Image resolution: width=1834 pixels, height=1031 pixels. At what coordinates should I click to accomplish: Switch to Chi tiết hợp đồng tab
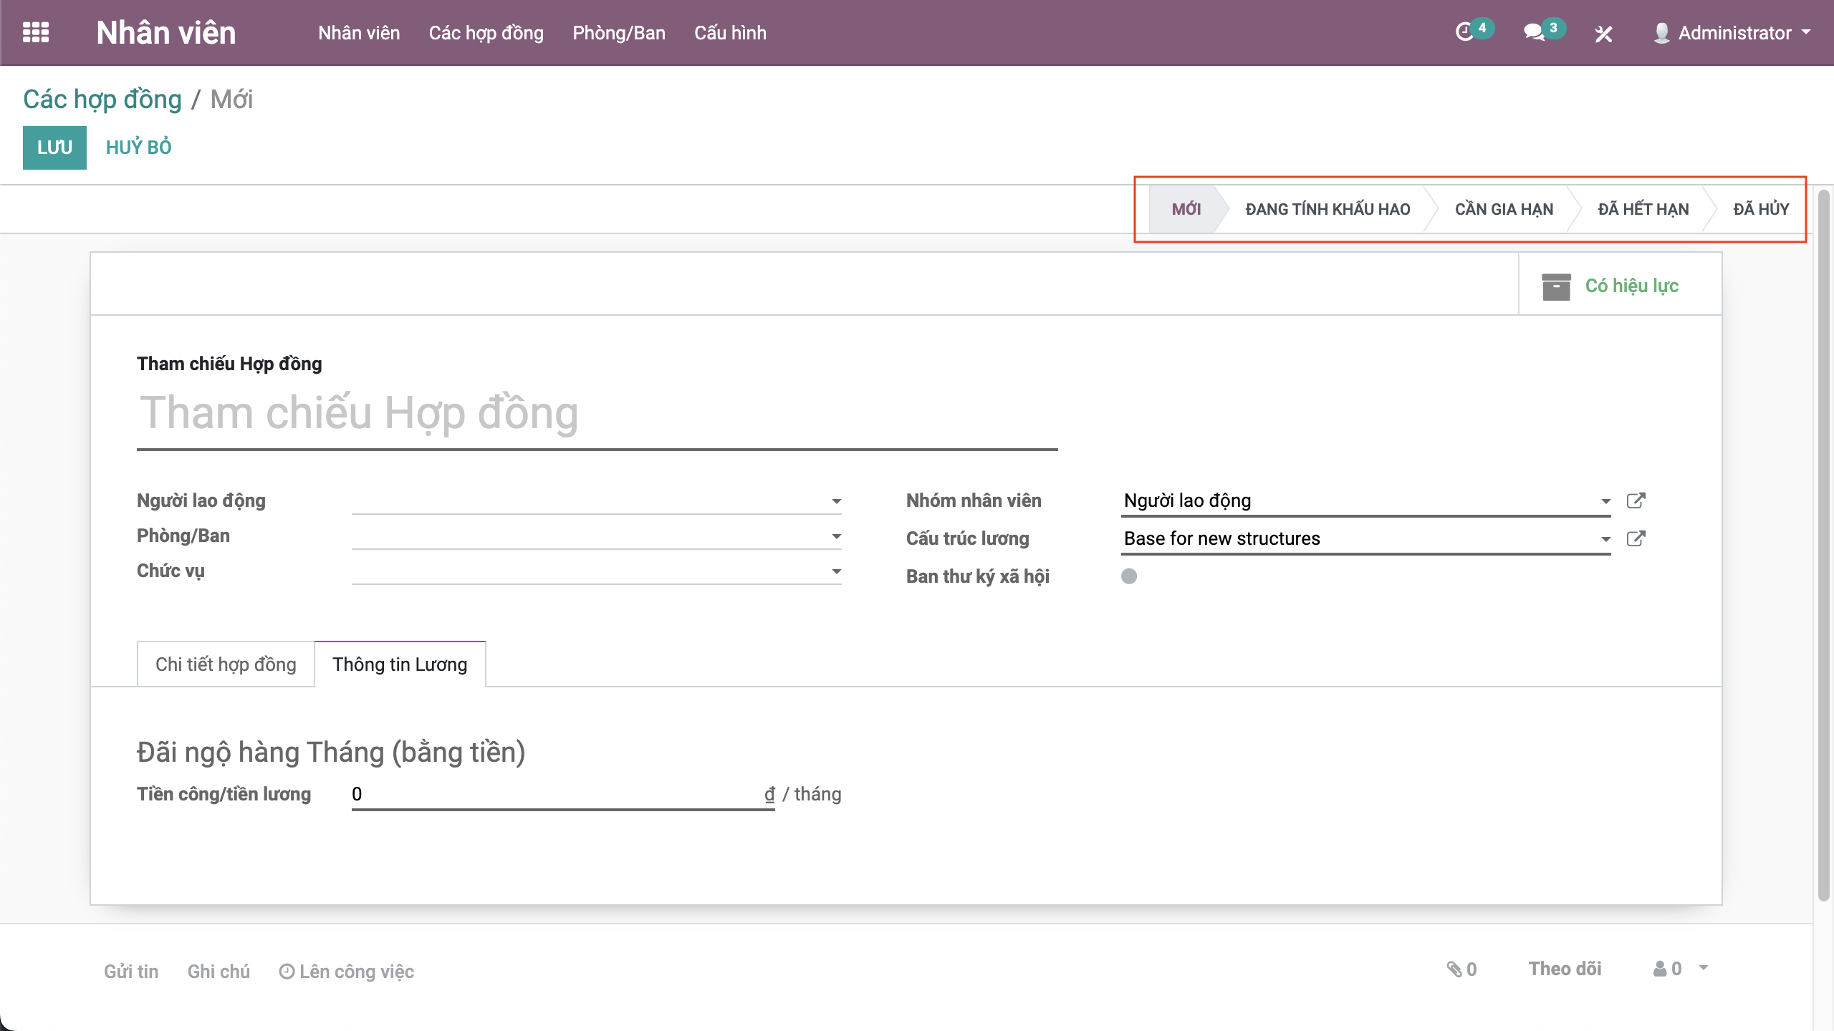coord(226,664)
